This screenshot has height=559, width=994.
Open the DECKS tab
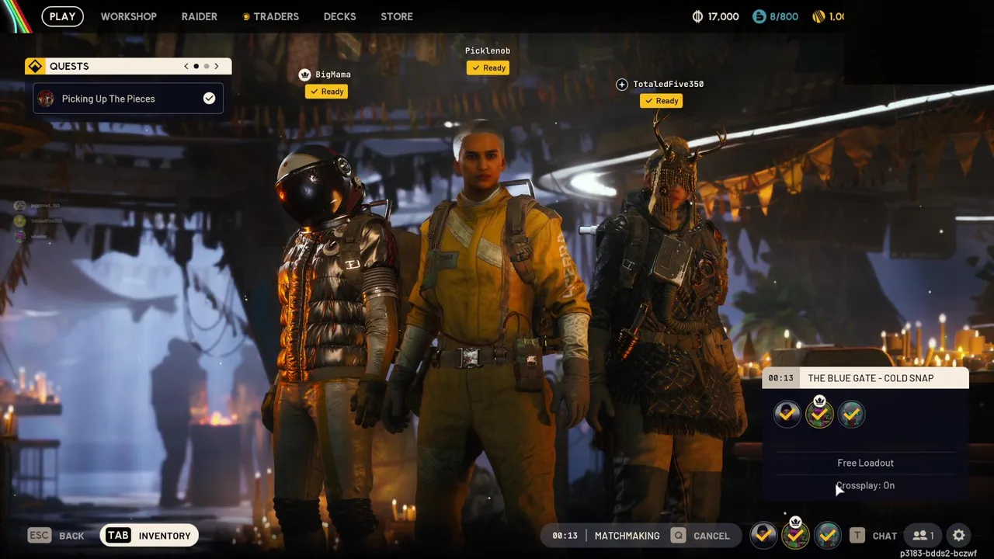pos(339,16)
